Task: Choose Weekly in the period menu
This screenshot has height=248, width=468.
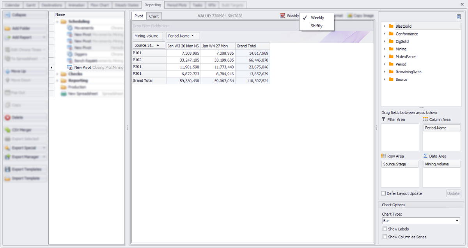Action: 317,18
